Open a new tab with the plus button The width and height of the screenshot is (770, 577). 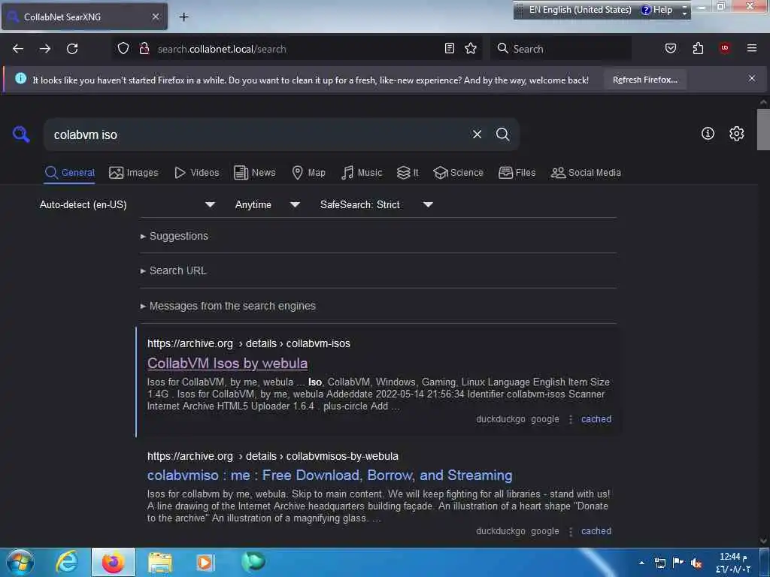183,17
